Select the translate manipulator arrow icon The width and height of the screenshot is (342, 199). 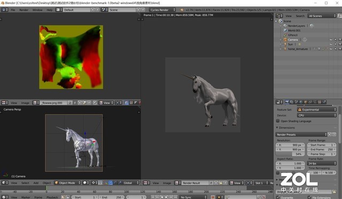pyautogui.click(x=111, y=183)
